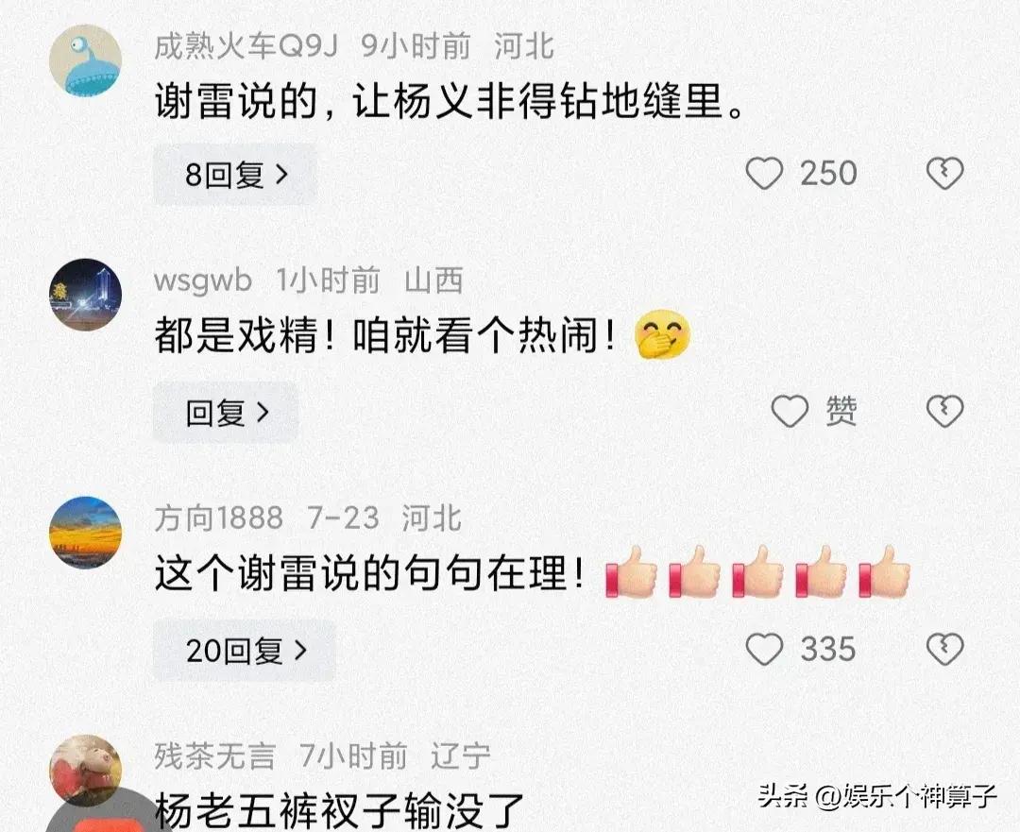Screen dimensions: 1020x832
Task: Tap broken heart on wsgwb's comment
Action: [944, 411]
